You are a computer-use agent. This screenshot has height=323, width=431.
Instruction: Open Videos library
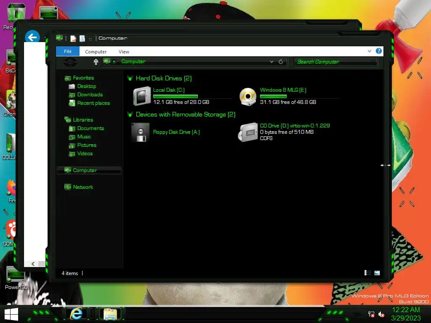click(x=85, y=154)
